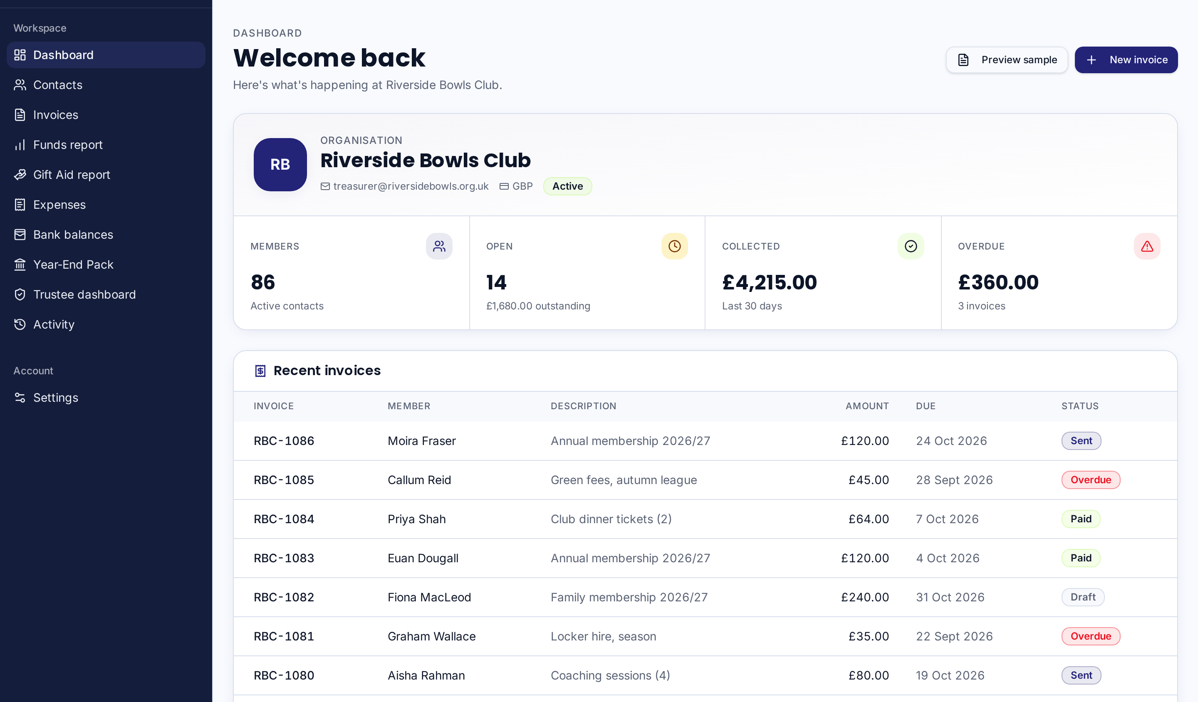1198x702 pixels.
Task: Click the Preview sample button
Action: (x=1006, y=60)
